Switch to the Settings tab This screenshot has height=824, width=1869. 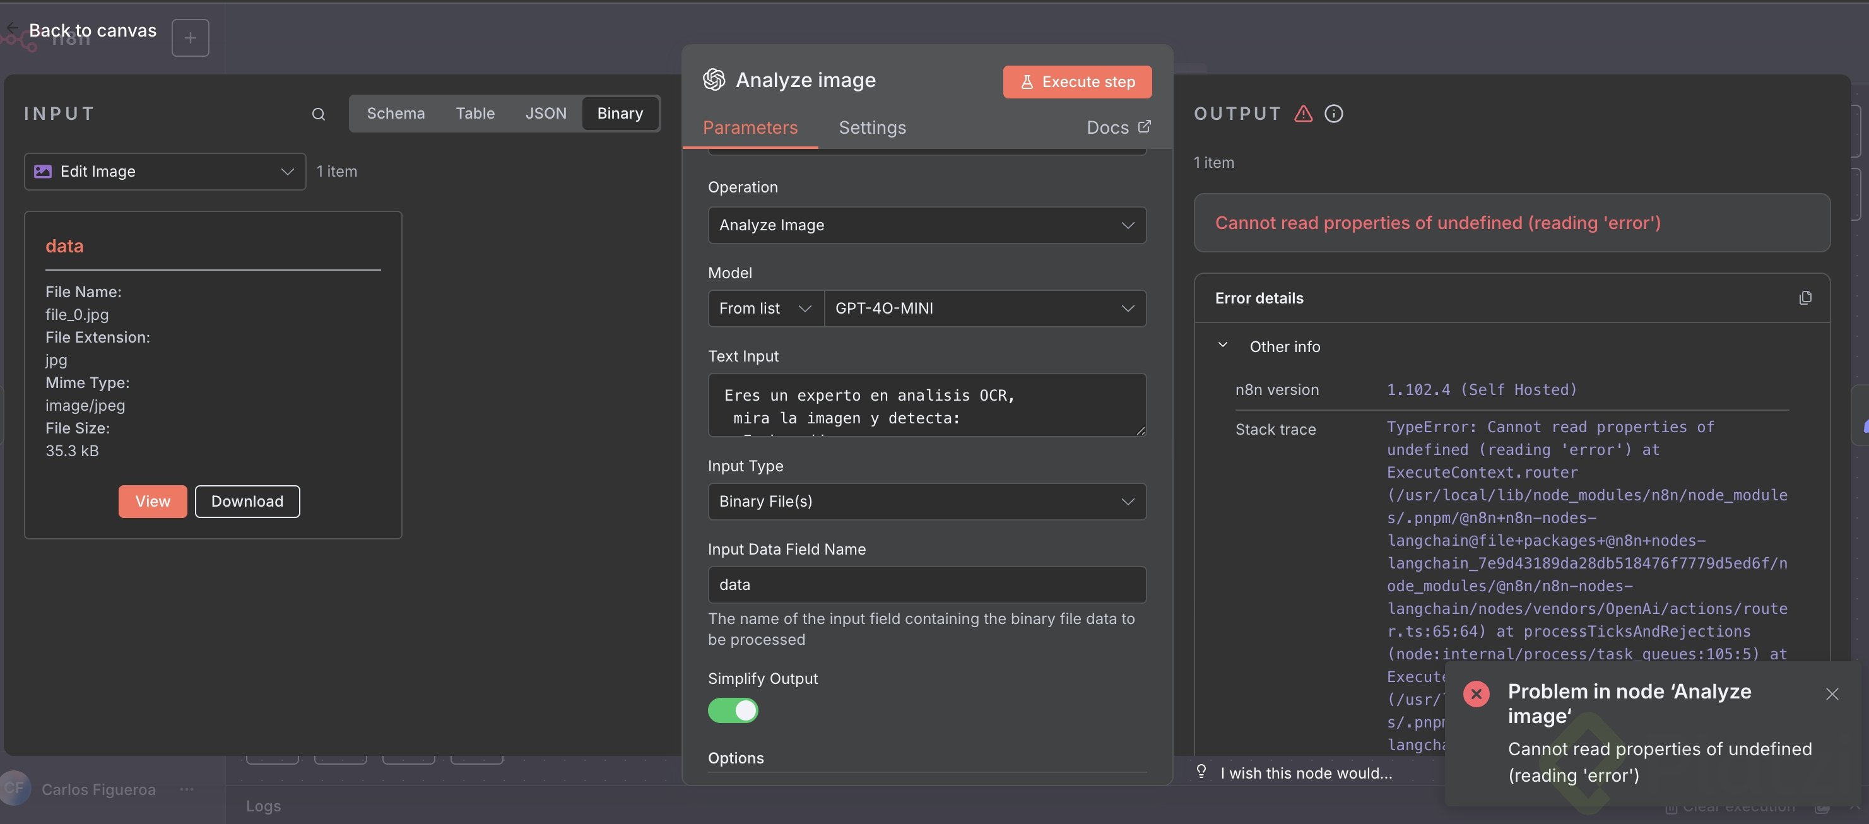point(872,128)
